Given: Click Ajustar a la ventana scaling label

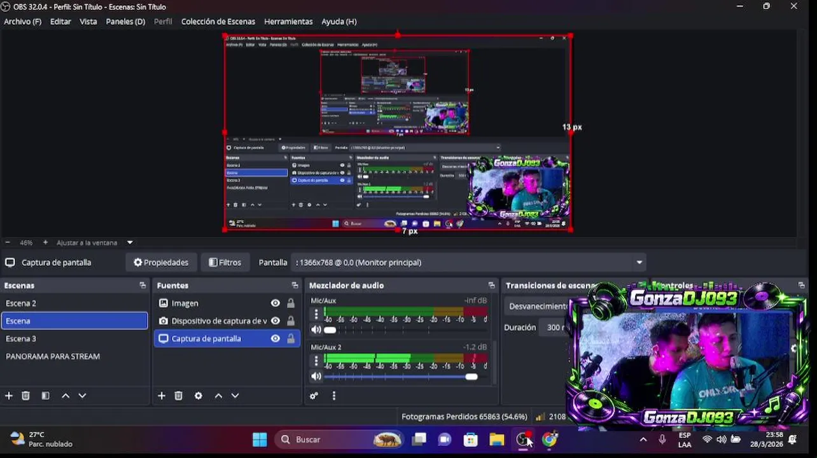Looking at the screenshot, I should coord(87,242).
